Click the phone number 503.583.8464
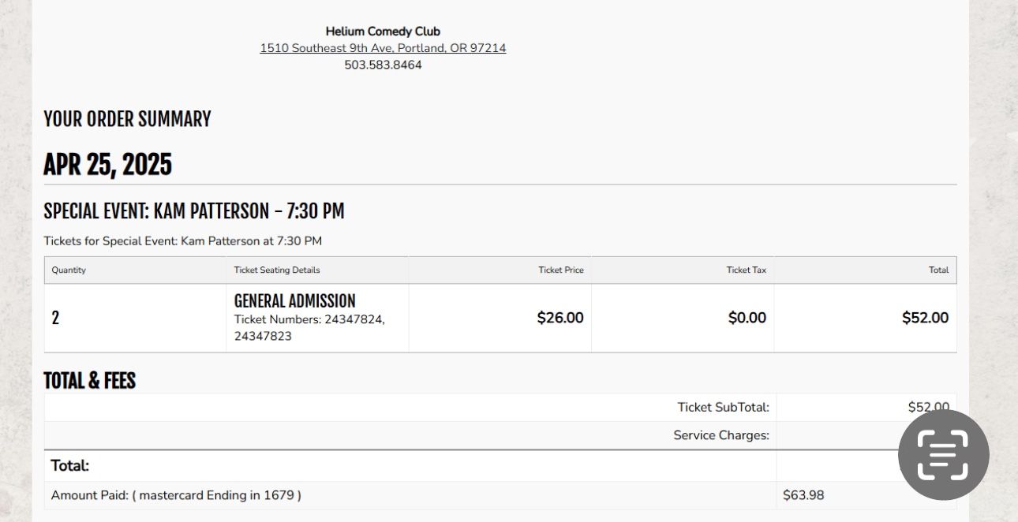This screenshot has width=1018, height=522. tap(383, 65)
